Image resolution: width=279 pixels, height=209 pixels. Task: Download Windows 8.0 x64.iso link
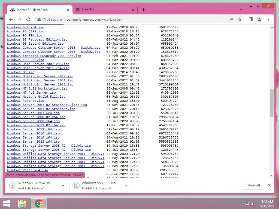(x=26, y=27)
